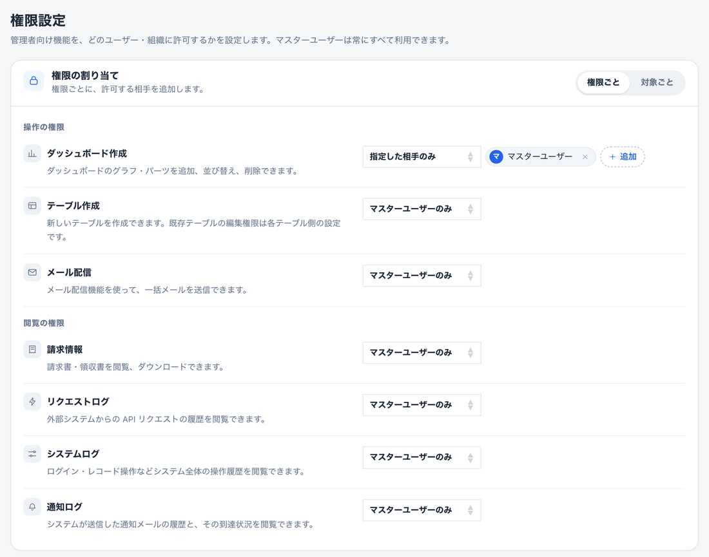
Task: Click the sliders icon for システムログ
Action: click(x=32, y=454)
